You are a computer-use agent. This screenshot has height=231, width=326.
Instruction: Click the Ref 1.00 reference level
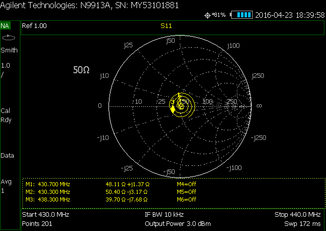click(x=34, y=25)
